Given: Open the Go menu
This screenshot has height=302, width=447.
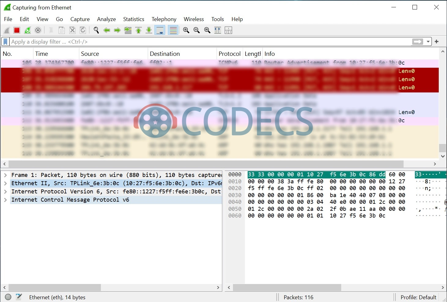Looking at the screenshot, I should pos(59,19).
